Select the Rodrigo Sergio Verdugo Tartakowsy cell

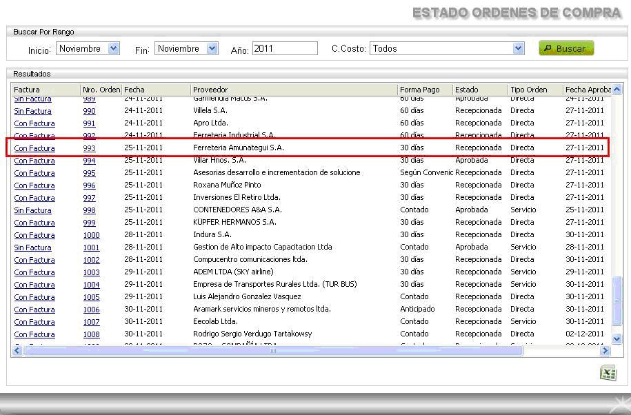coord(252,334)
